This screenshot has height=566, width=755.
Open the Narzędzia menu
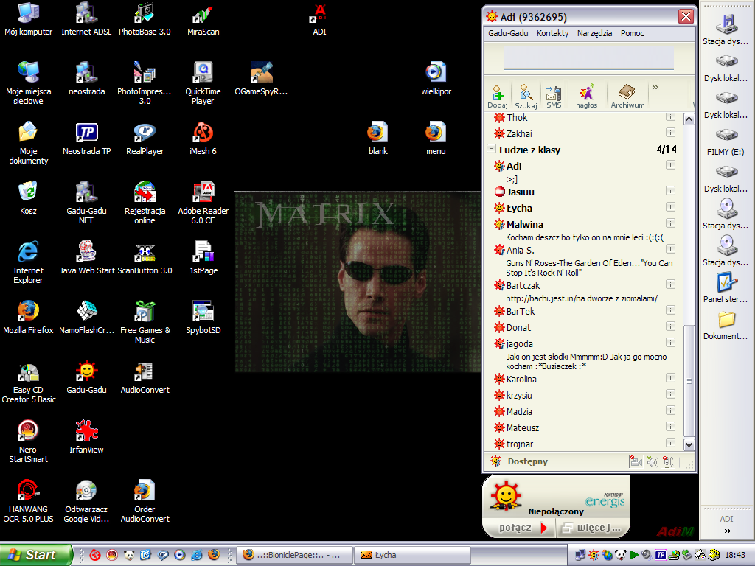tap(594, 33)
